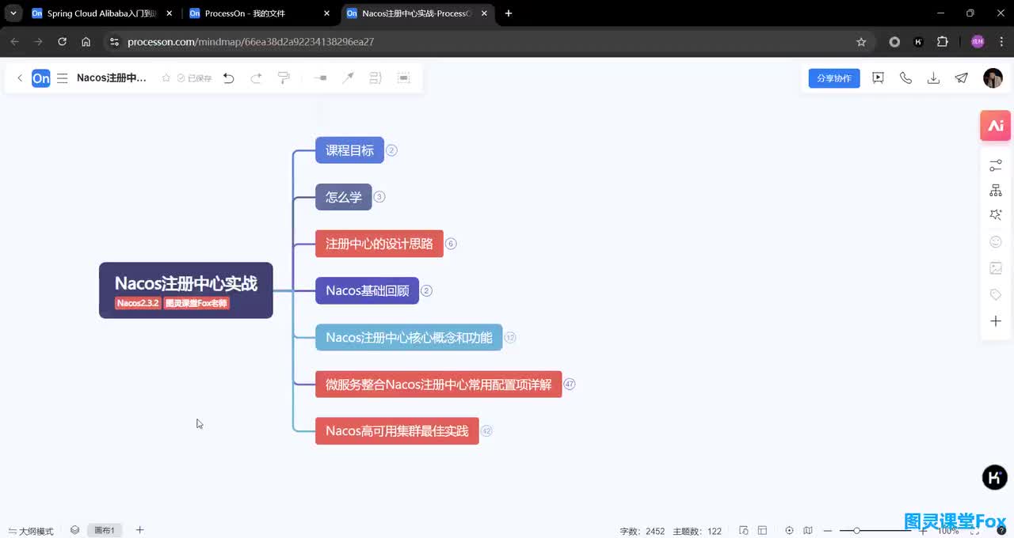Open the browser extensions puzzle icon
The height and width of the screenshot is (538, 1014).
[x=942, y=42]
